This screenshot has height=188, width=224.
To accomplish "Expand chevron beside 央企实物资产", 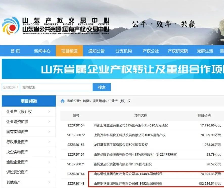I will pos(49,152).
